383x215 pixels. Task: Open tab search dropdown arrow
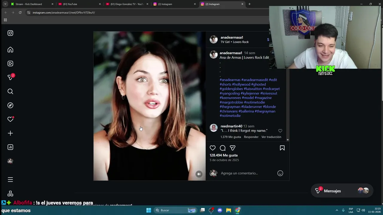(5, 4)
